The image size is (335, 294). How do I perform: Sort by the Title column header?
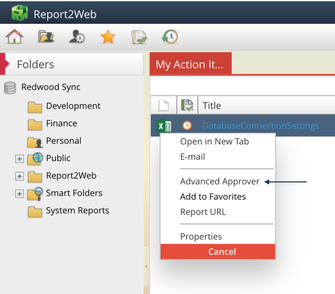(x=212, y=105)
